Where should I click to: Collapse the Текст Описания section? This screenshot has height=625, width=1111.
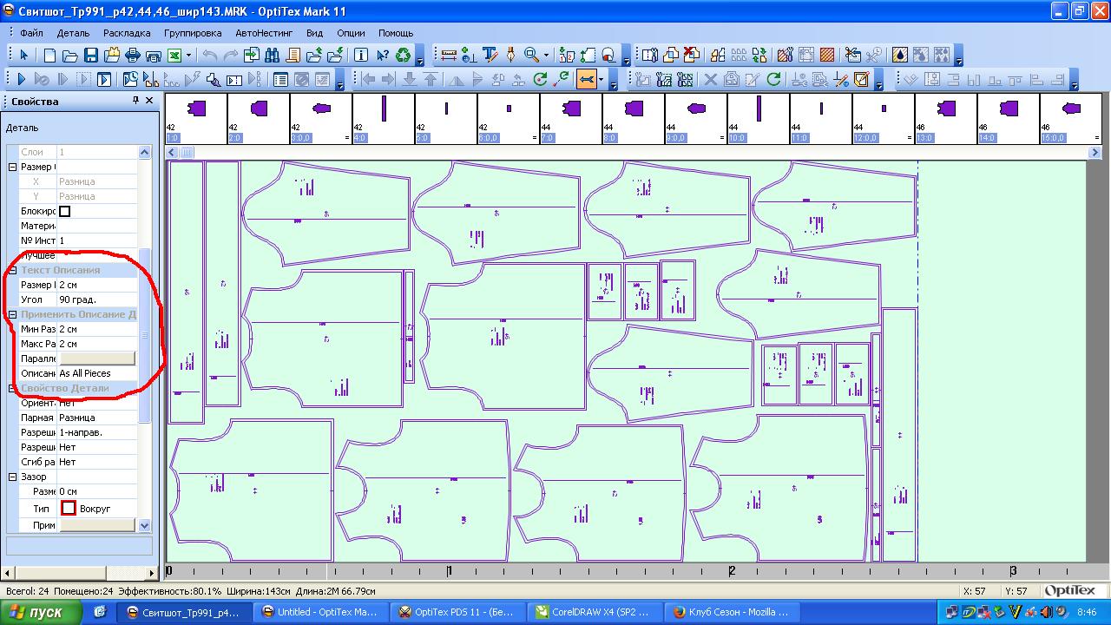point(13,270)
